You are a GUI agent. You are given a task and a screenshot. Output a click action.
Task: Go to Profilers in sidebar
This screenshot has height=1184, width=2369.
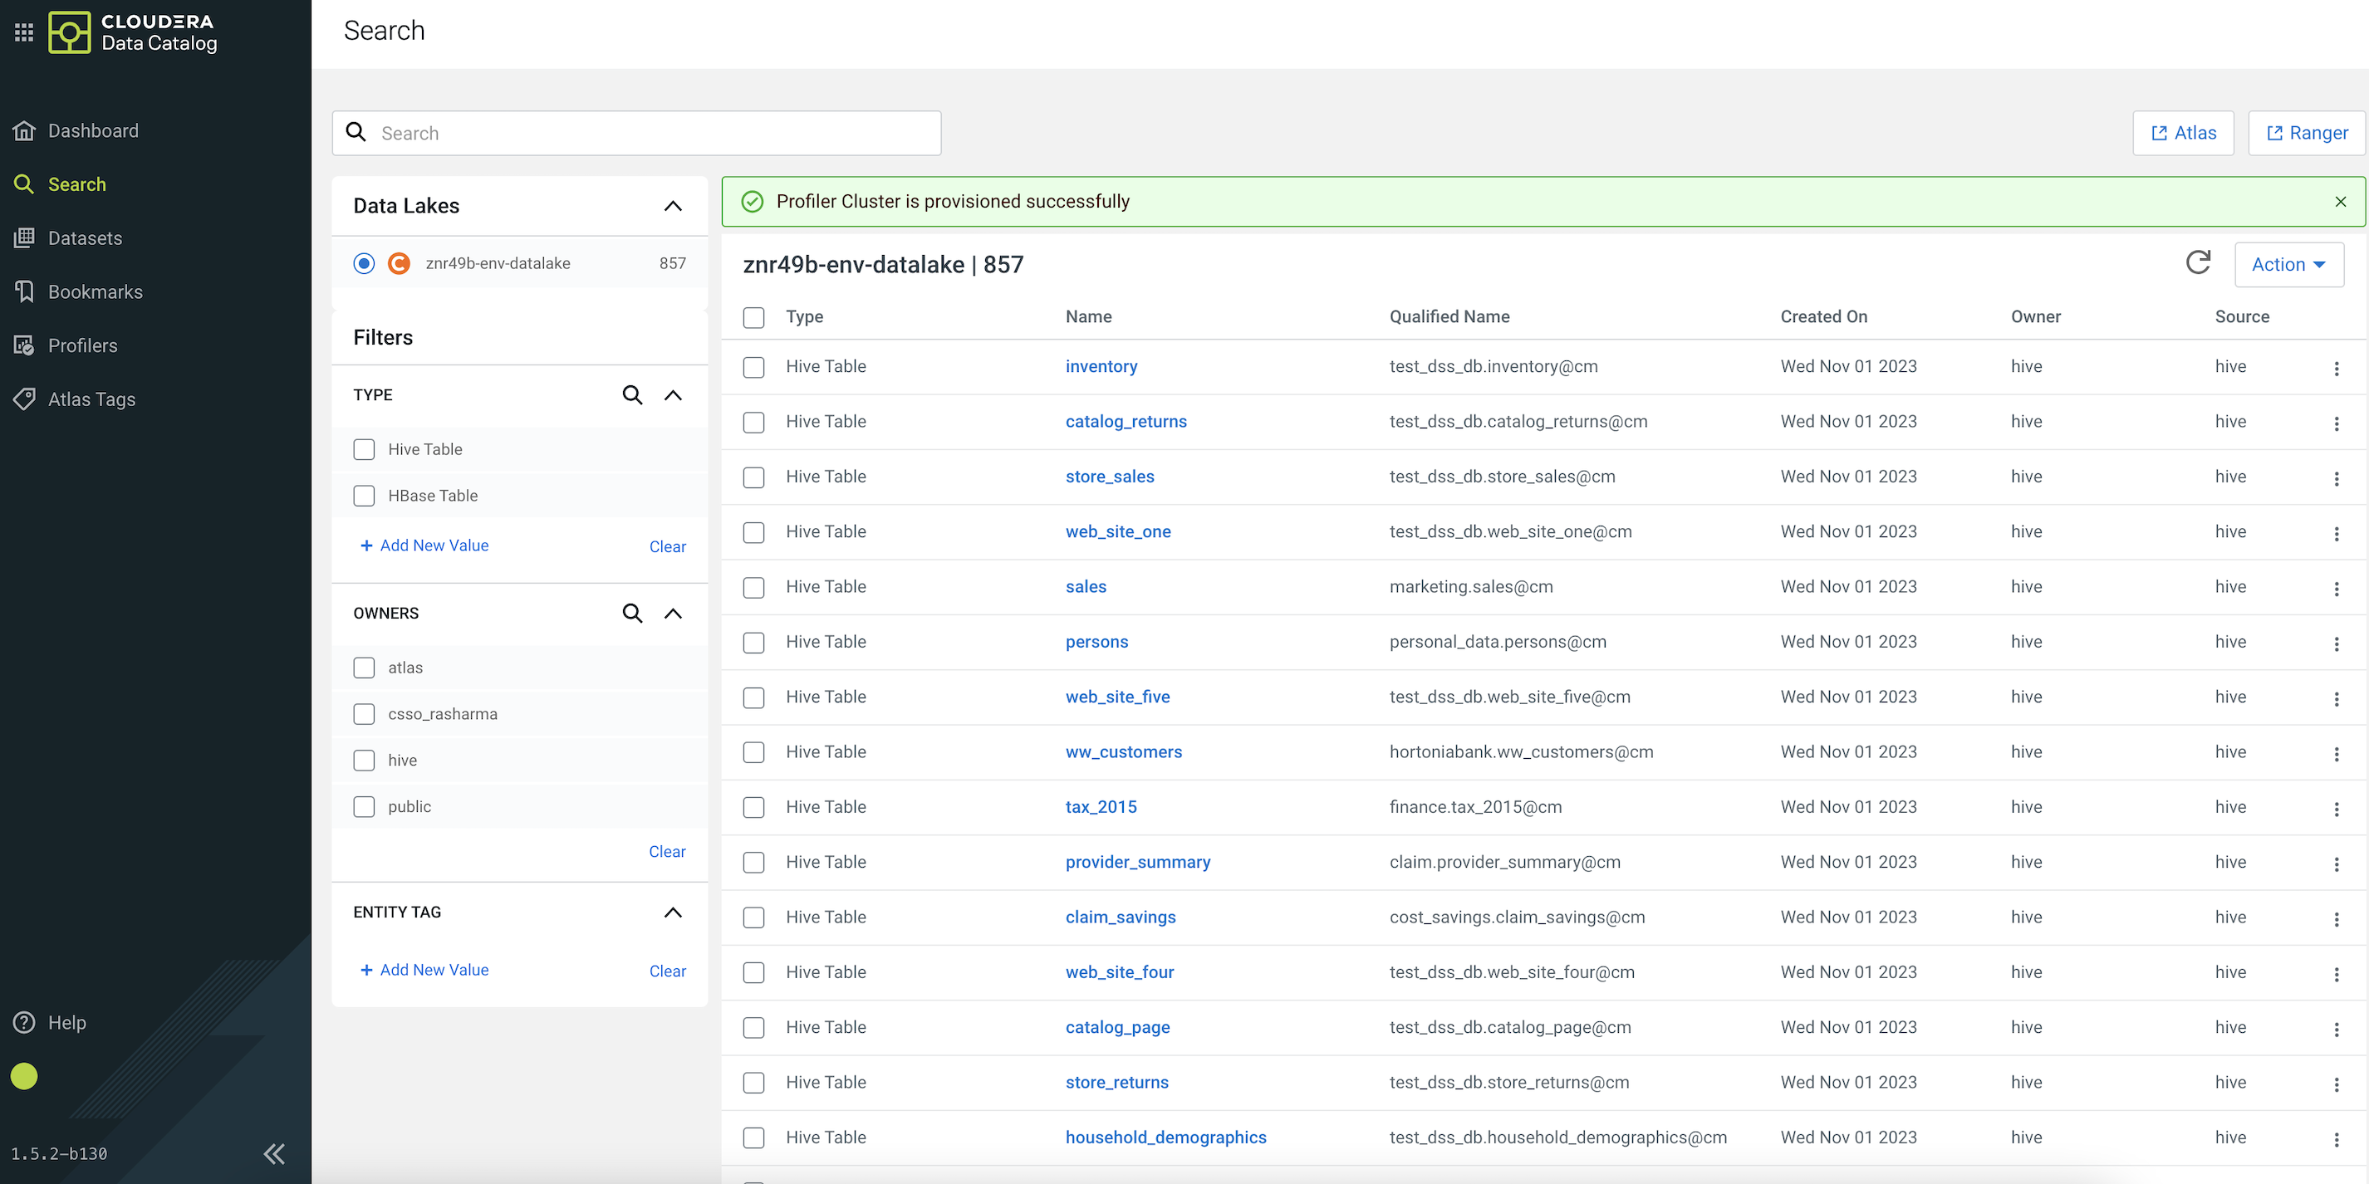tap(82, 345)
